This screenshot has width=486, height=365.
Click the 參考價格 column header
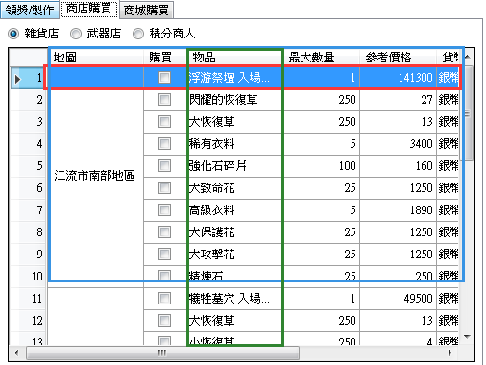399,58
